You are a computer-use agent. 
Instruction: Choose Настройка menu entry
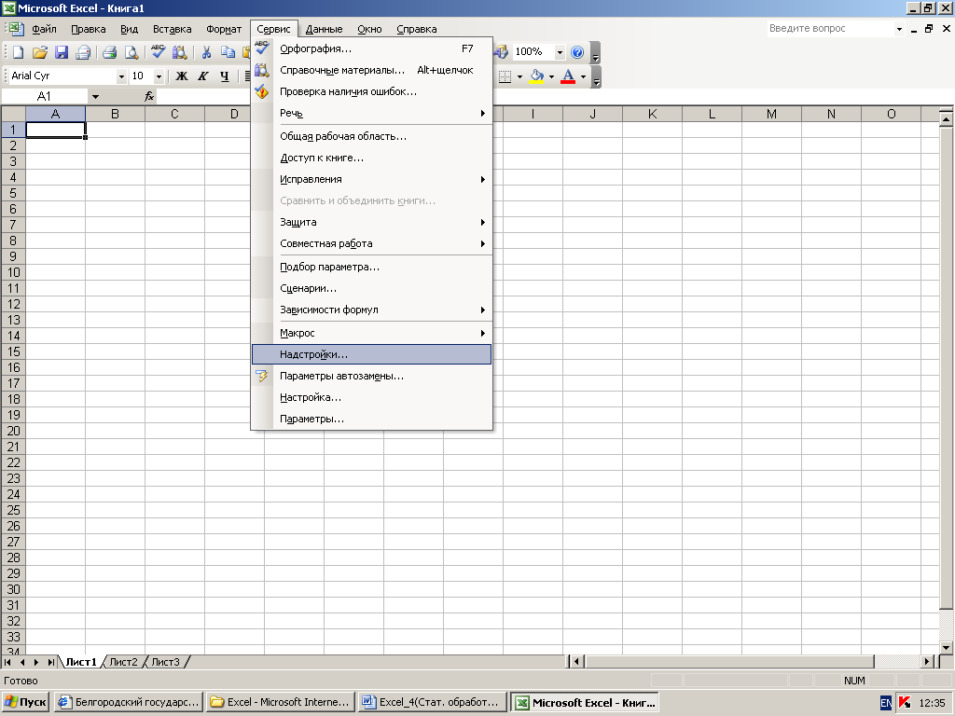point(371,397)
